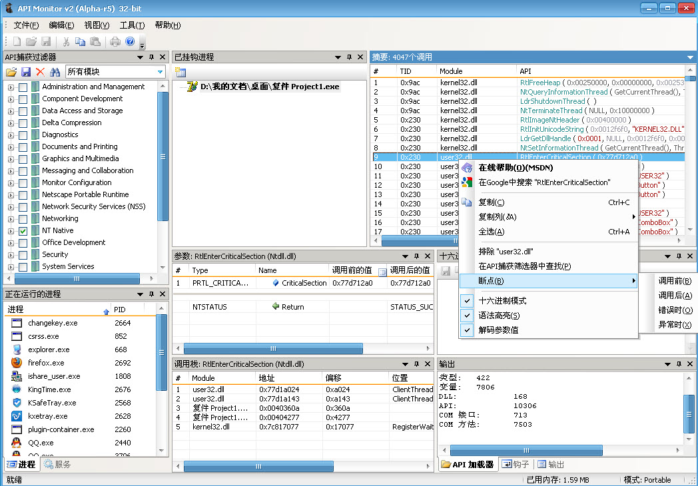698x486 pixels.
Task: Click the blue floppy save filter icon
Action: [26, 72]
